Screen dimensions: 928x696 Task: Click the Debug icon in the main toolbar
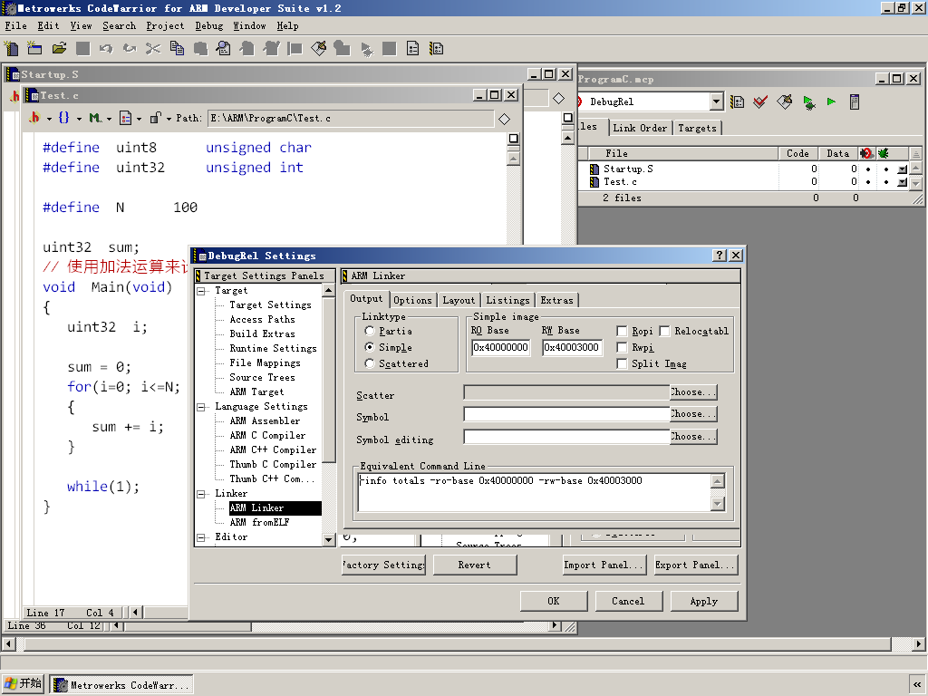366,49
